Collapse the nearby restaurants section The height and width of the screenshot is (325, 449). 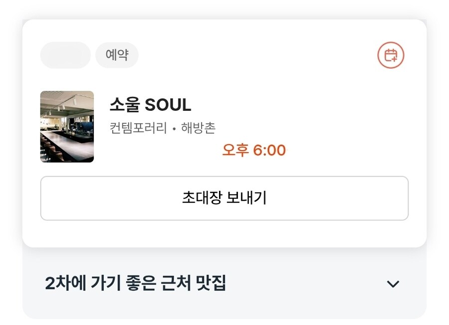(394, 283)
